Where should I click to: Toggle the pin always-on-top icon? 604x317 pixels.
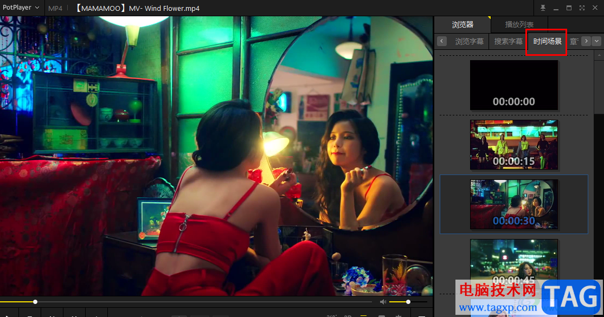click(x=543, y=8)
